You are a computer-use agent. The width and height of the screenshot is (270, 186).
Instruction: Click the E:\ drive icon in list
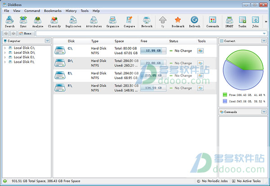pyautogui.click(x=60, y=75)
